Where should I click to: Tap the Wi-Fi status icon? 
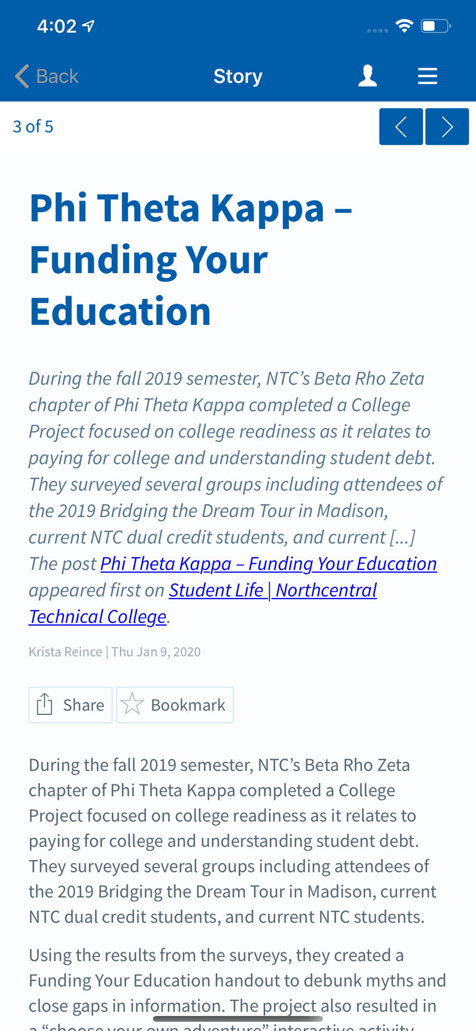click(x=404, y=26)
